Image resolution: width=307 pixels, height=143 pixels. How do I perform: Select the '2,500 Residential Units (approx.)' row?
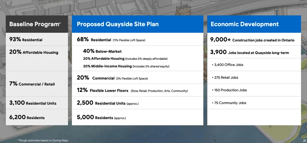pyautogui.click(x=137, y=103)
